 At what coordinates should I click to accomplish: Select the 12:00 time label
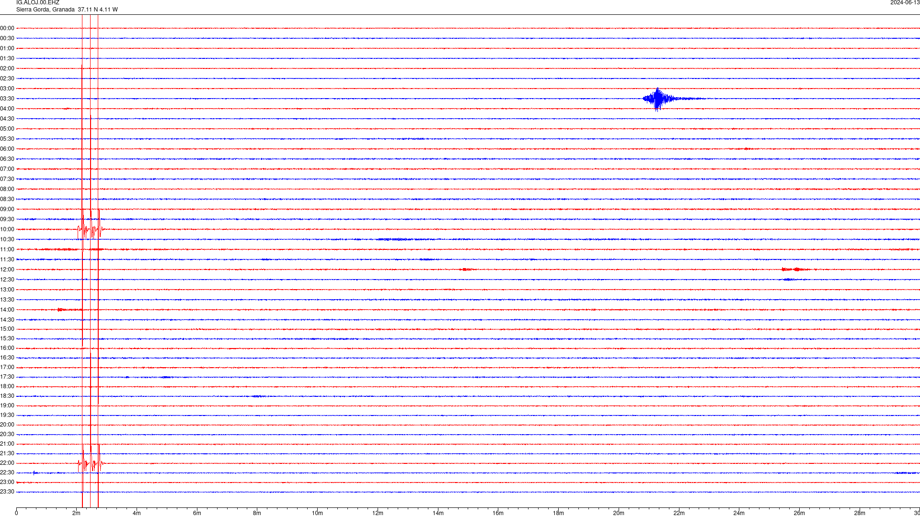pos(7,270)
